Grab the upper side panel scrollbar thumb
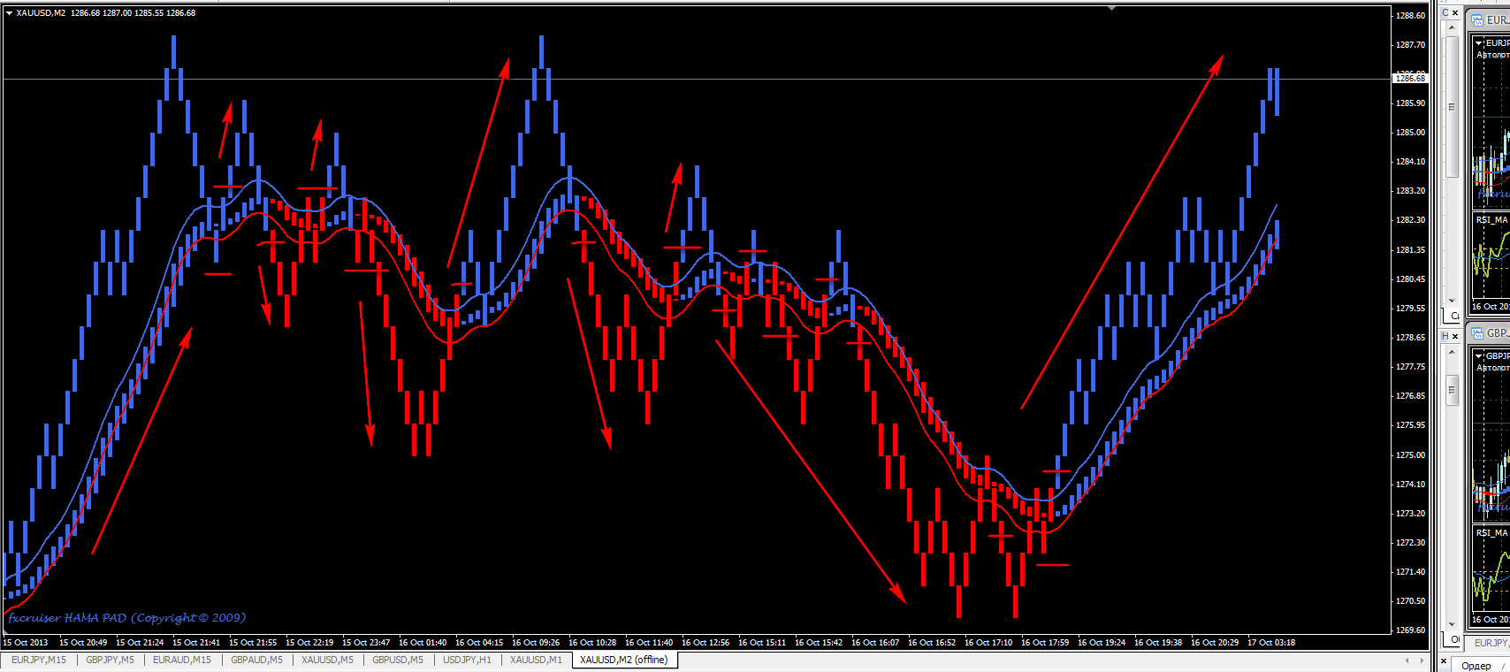The width and height of the screenshot is (1510, 672). click(x=1452, y=106)
